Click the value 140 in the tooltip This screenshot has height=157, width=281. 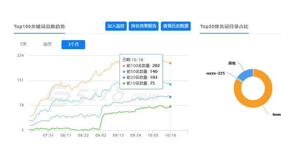pos(154,71)
